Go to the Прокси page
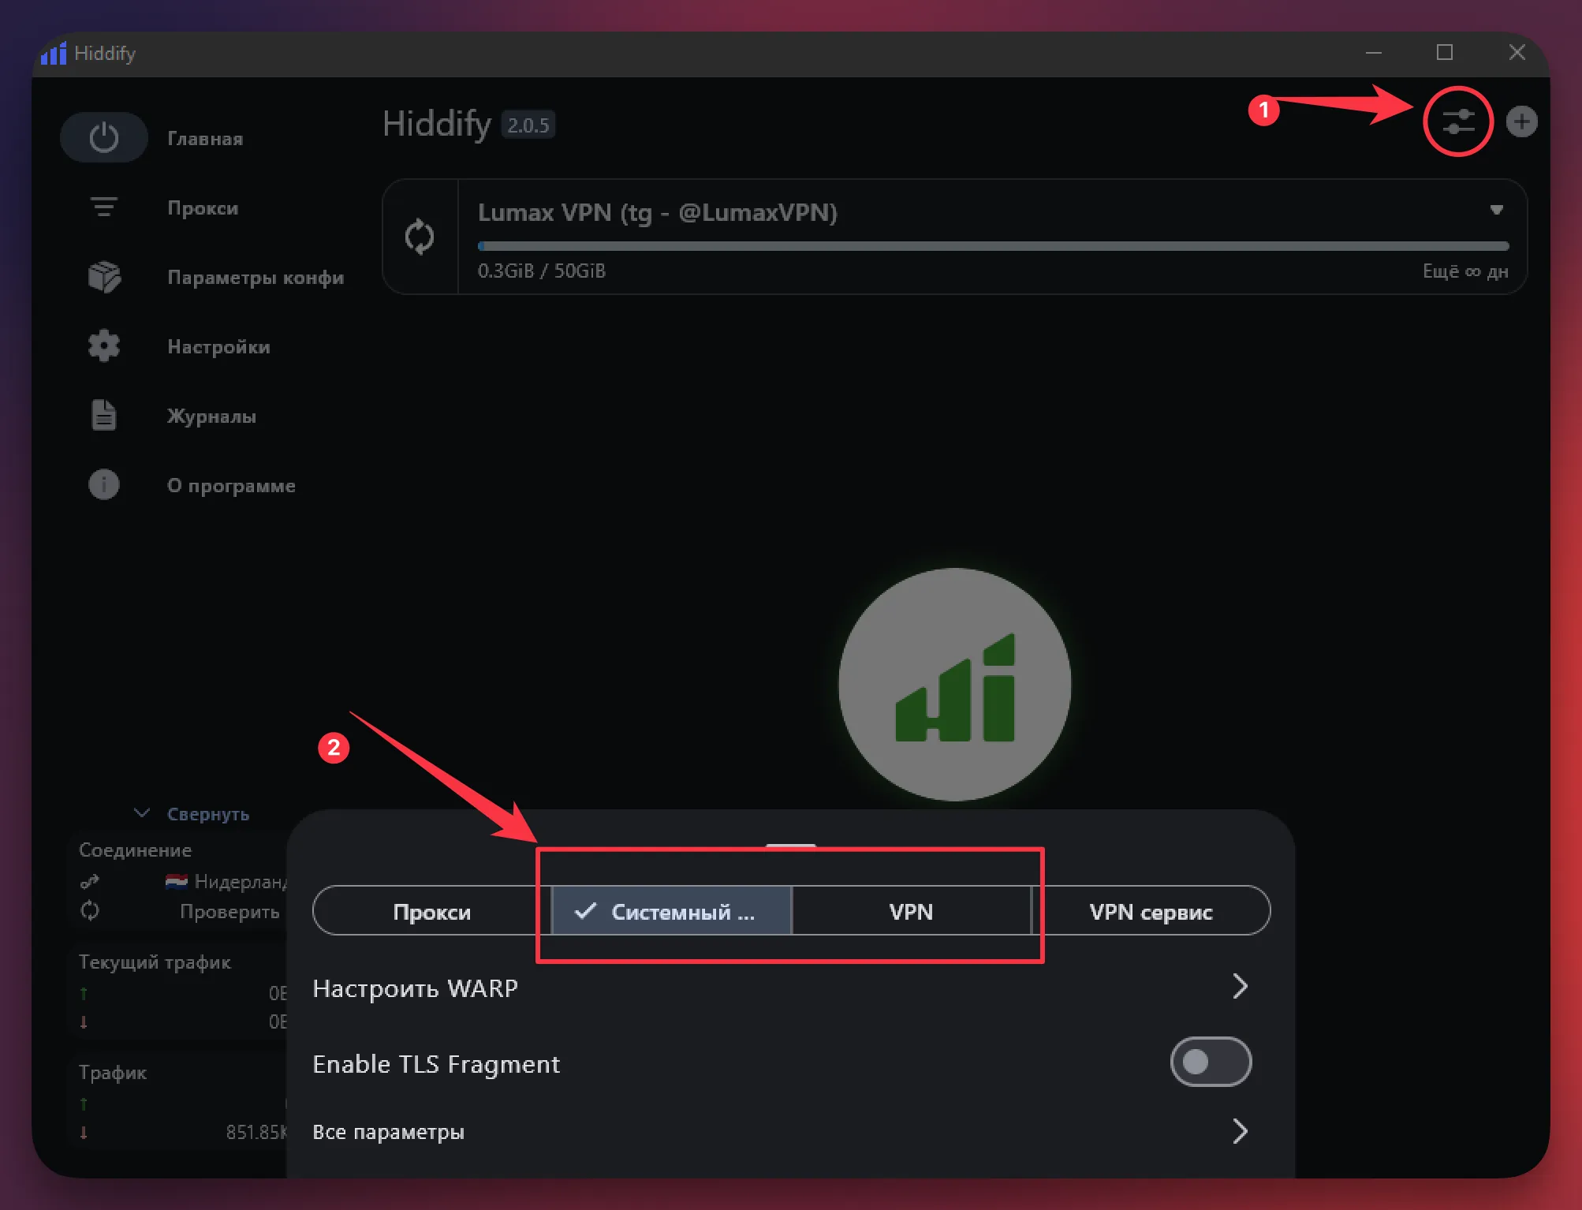The height and width of the screenshot is (1210, 1582). tap(203, 208)
